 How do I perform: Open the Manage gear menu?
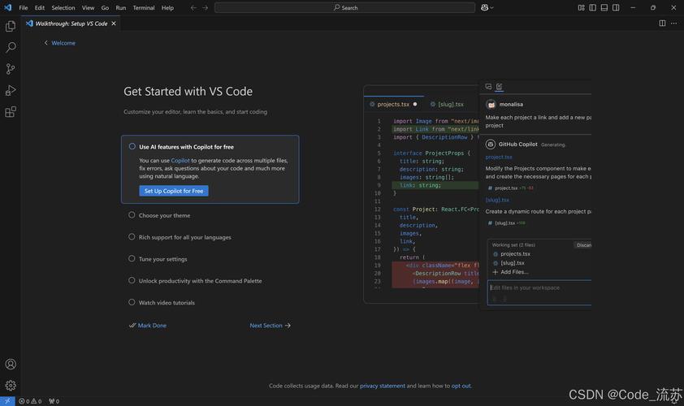[x=11, y=385]
